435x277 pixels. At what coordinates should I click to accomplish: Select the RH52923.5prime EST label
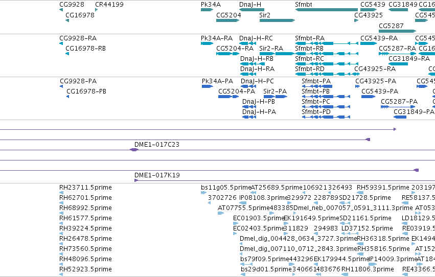pyautogui.click(x=85, y=269)
